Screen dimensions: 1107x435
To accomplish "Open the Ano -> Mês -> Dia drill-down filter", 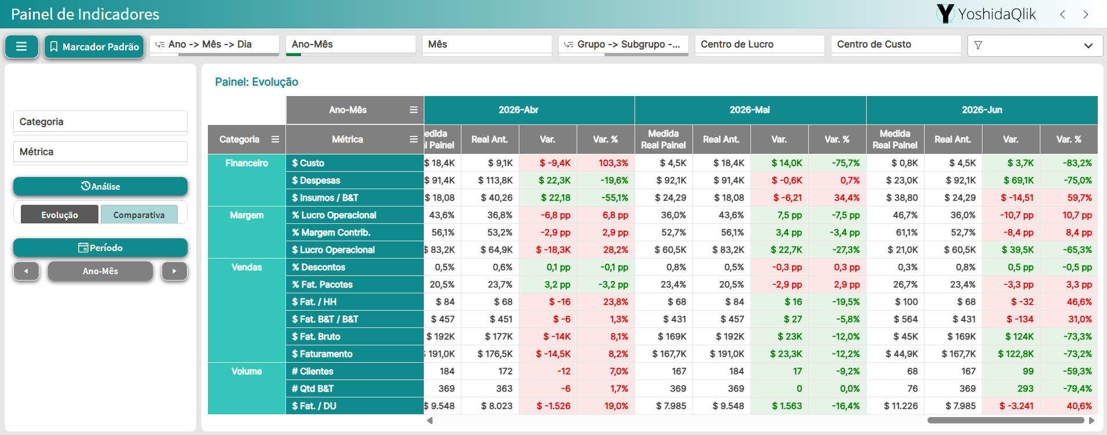I will click(214, 45).
